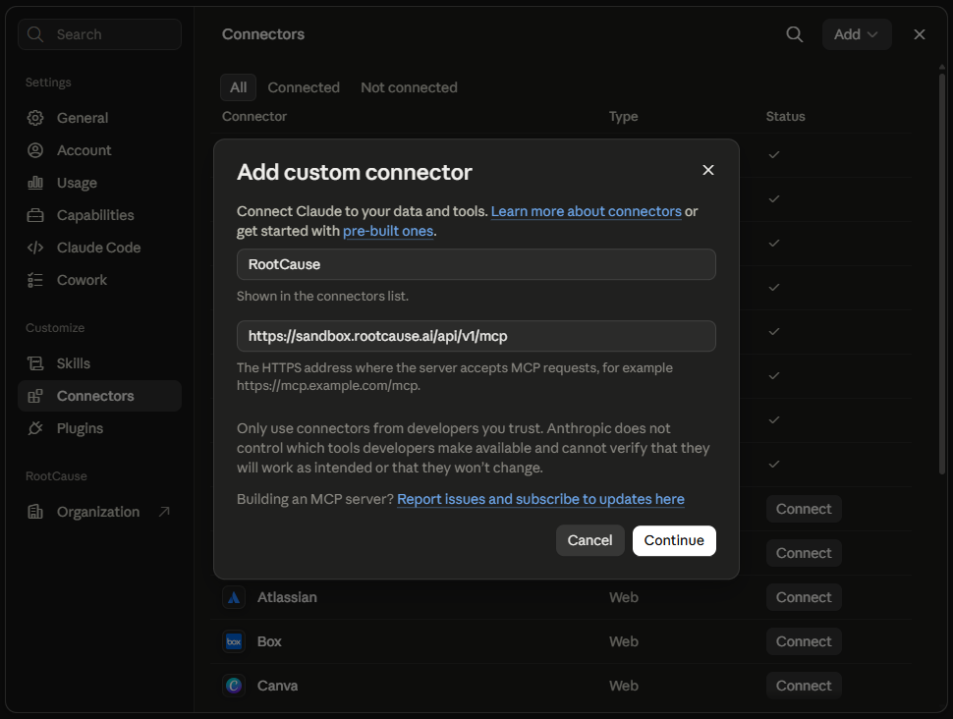
Task: Click the General gear icon
Action: (x=35, y=118)
